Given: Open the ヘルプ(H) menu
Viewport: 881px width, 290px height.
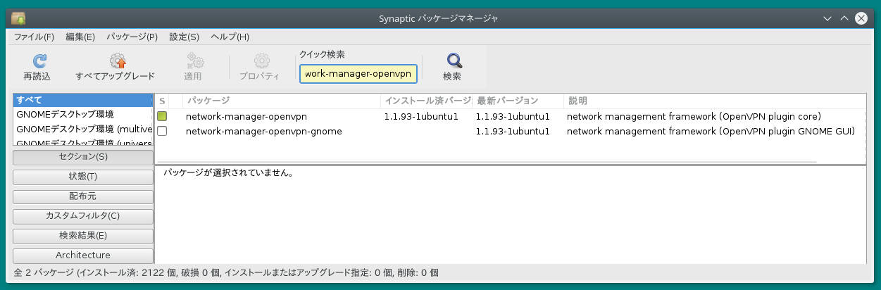Looking at the screenshot, I should (230, 37).
